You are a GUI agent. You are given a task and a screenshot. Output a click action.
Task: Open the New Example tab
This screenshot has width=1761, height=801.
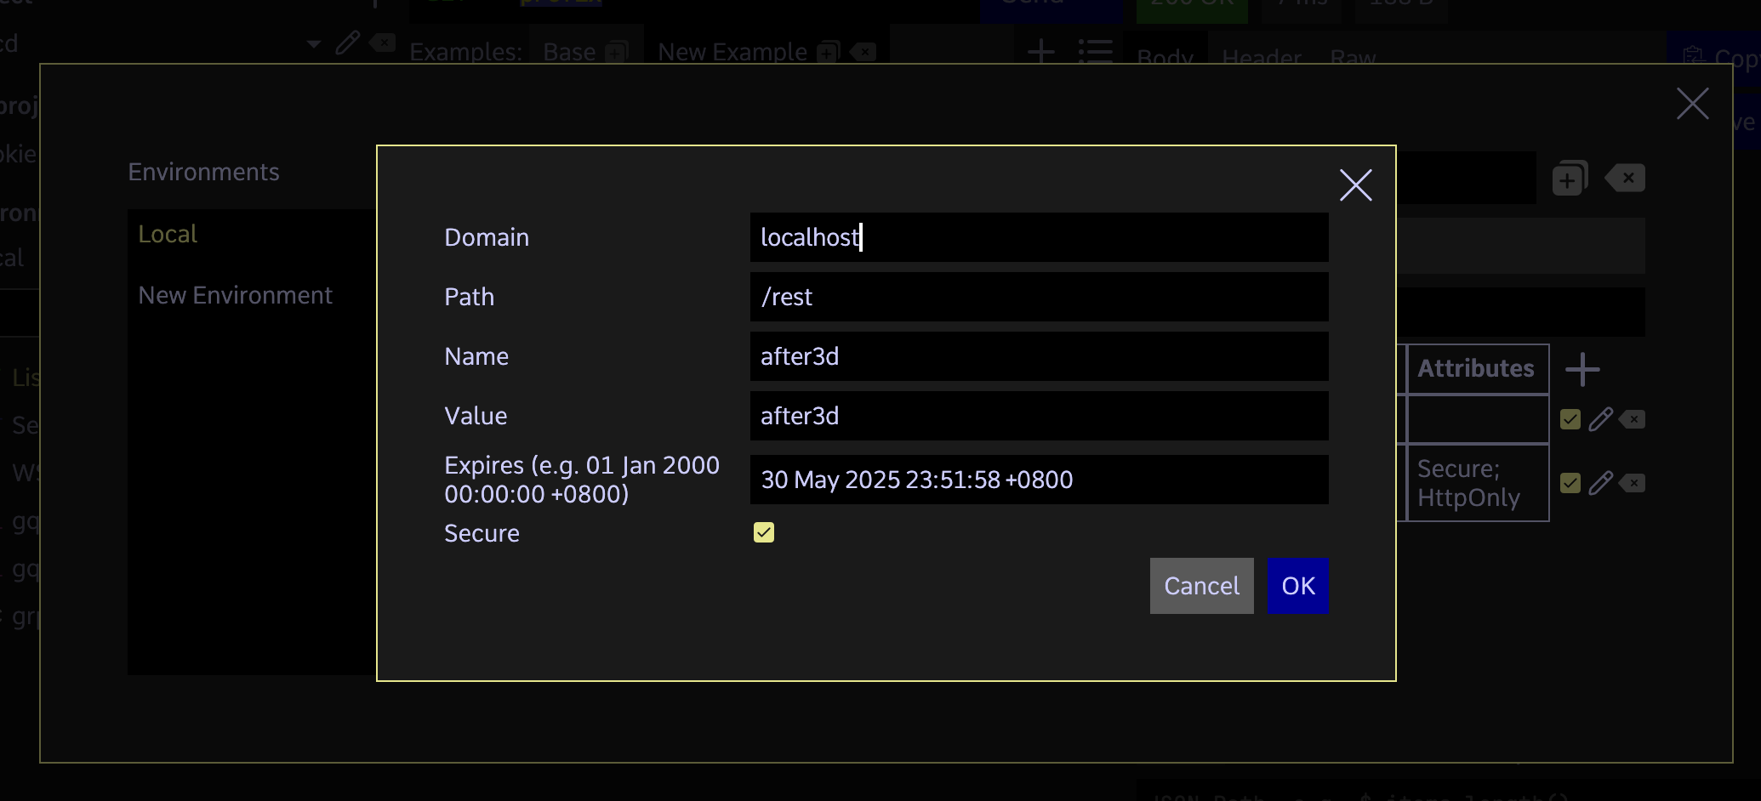pyautogui.click(x=732, y=52)
